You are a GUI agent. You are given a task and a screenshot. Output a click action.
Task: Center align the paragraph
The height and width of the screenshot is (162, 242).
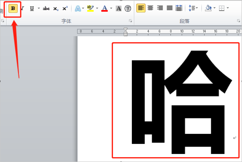coord(150,8)
